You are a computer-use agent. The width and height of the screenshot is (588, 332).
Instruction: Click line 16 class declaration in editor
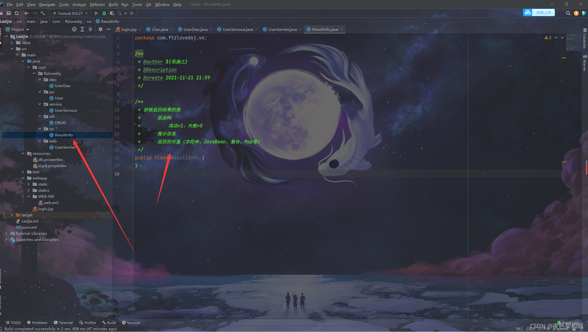pyautogui.click(x=170, y=158)
